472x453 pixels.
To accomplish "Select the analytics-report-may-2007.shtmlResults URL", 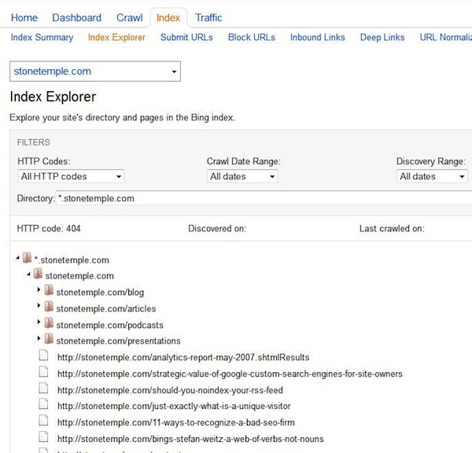I will [x=183, y=357].
